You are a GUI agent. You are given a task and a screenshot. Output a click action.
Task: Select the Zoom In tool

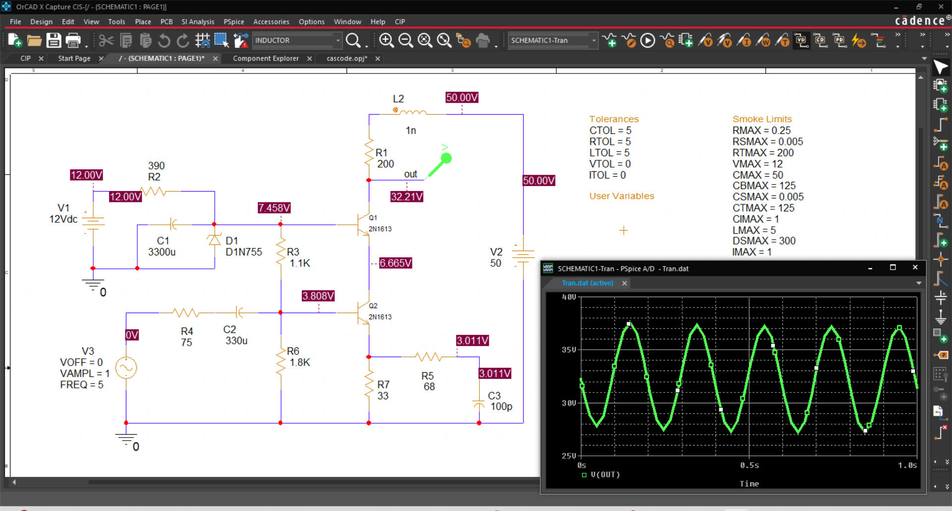[x=386, y=40]
